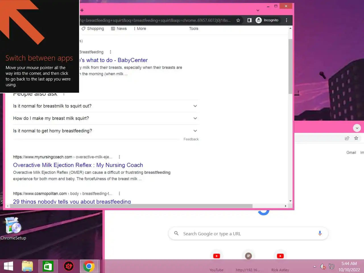Viewport: 364px width, 273px height.
Task: Open Gmail link in the background new tab page
Action: [x=351, y=152]
